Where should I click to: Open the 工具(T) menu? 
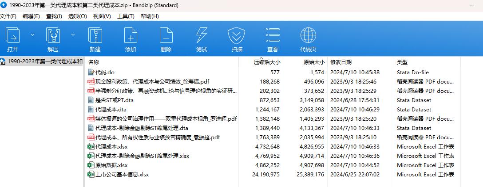pyautogui.click(x=126, y=16)
